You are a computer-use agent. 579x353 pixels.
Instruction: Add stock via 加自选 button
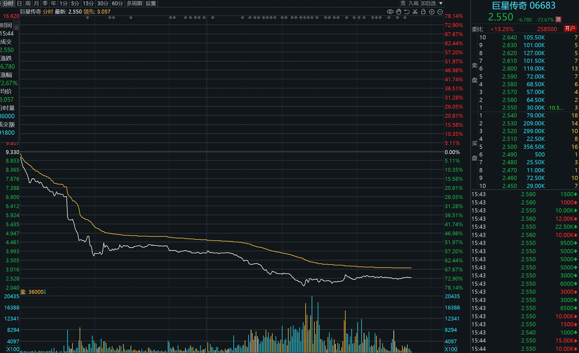click(428, 3)
